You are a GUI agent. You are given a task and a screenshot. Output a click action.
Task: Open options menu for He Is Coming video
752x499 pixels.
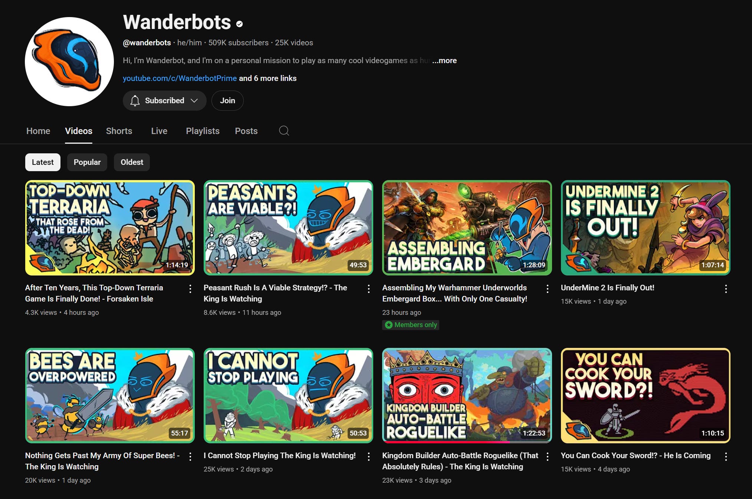tap(726, 457)
